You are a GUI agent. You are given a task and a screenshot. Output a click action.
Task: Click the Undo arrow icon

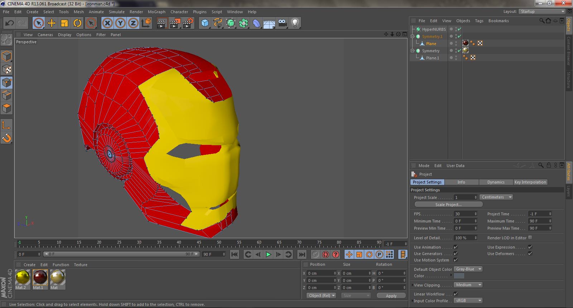pyautogui.click(x=9, y=23)
